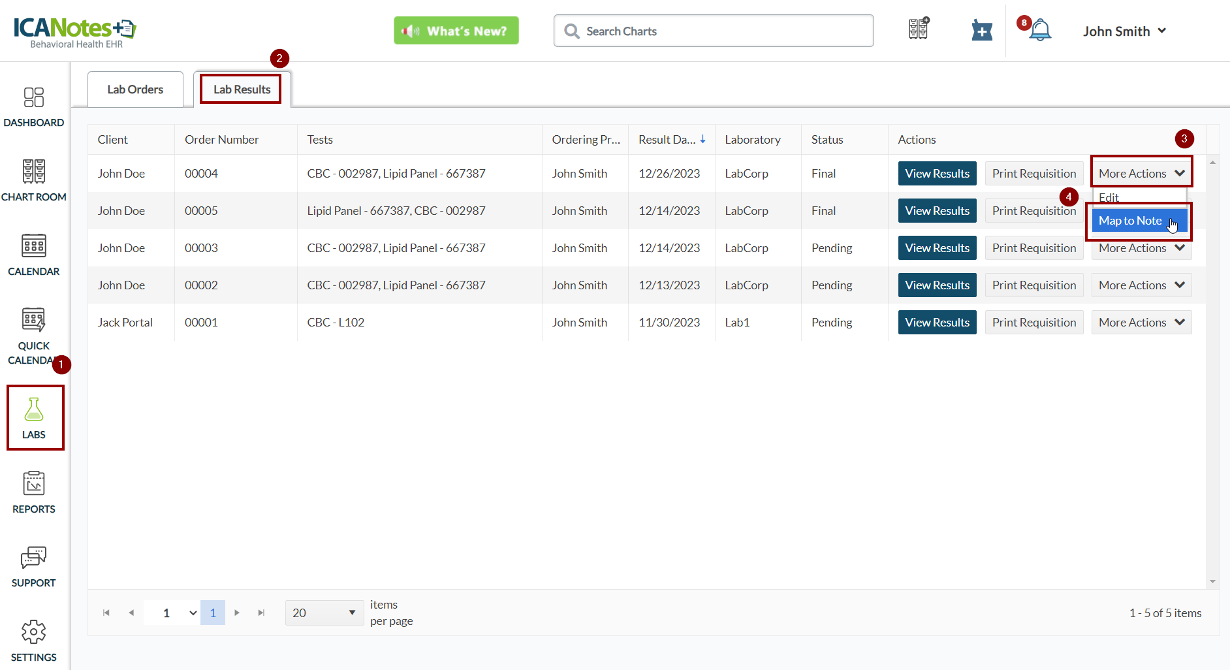Expand More Actions for order 00001
The image size is (1230, 670).
click(1141, 323)
